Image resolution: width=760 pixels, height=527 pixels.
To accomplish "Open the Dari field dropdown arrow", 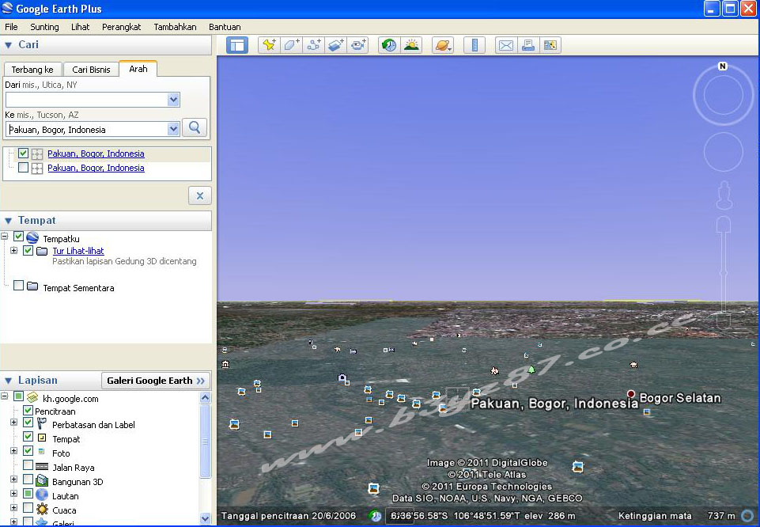I will coord(173,100).
